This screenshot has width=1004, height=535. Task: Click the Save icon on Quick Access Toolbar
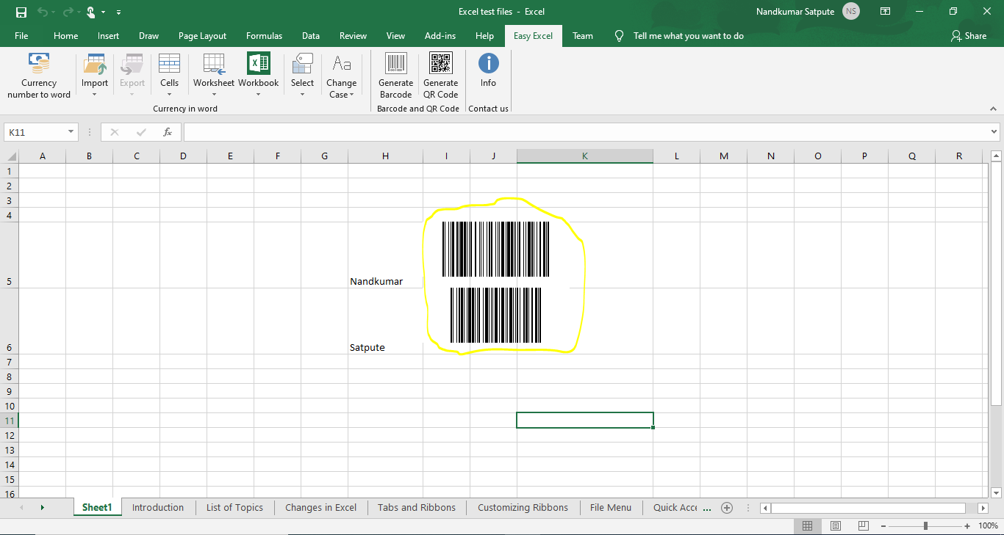pyautogui.click(x=21, y=12)
